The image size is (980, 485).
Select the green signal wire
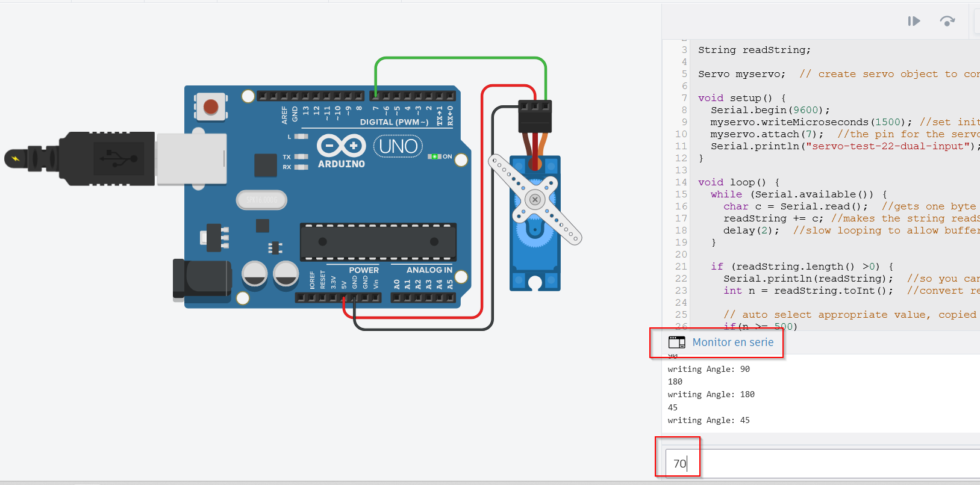tap(461, 59)
